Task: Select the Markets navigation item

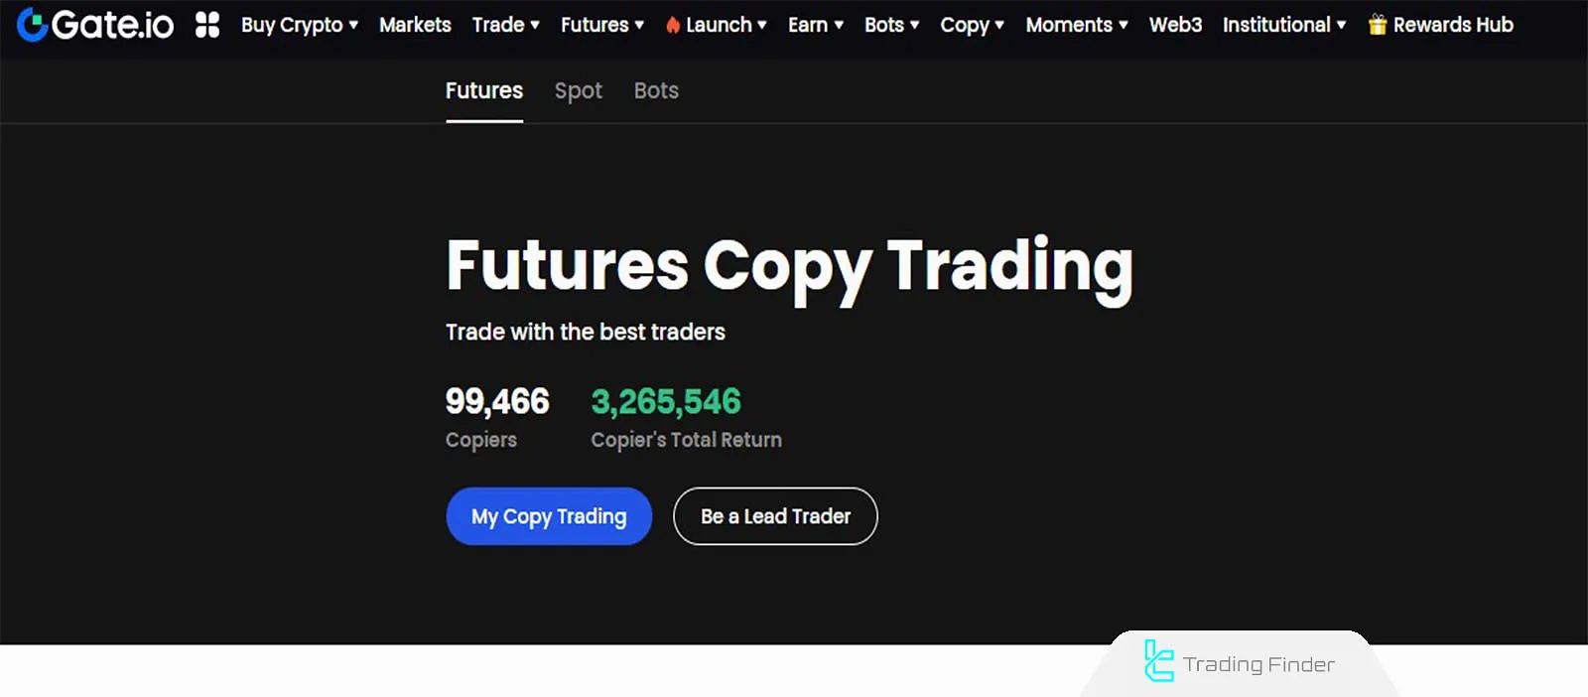Action: 415,24
